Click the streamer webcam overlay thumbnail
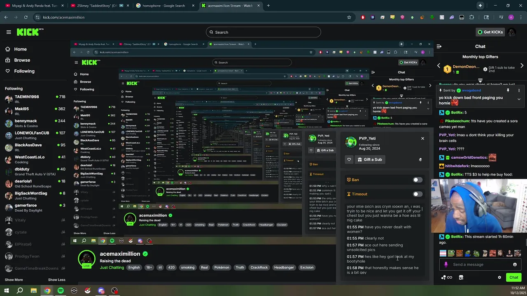This screenshot has width=527, height=296. tap(479, 206)
